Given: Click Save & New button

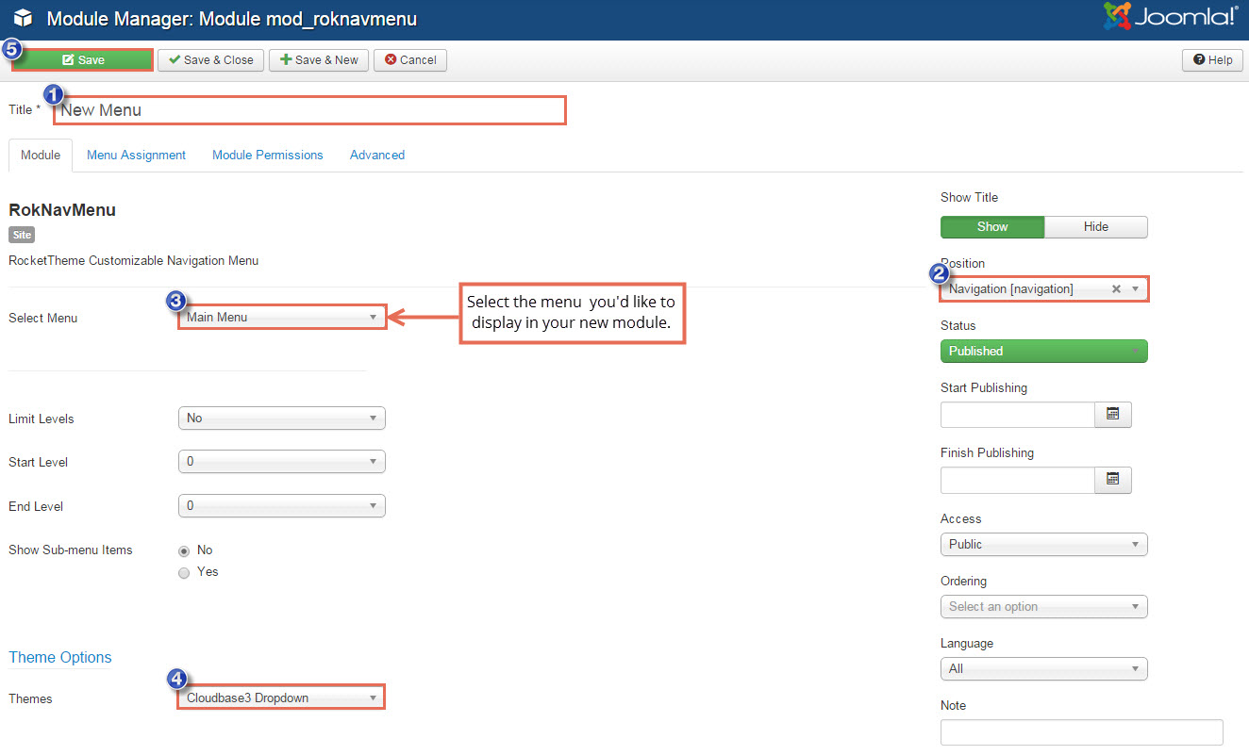Looking at the screenshot, I should tap(319, 59).
